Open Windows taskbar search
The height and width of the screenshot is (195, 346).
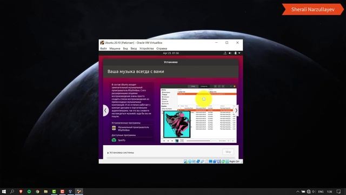point(12,191)
